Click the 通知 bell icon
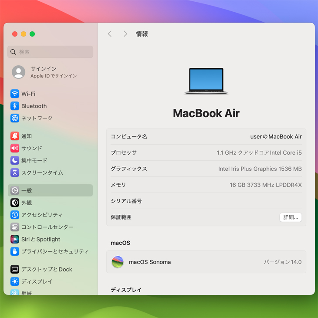 pos(15,136)
